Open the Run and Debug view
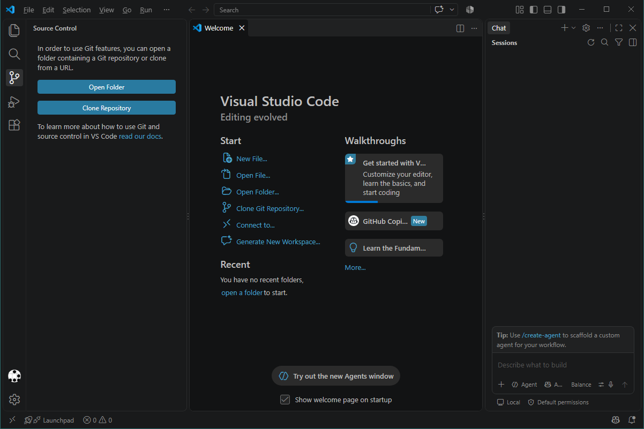This screenshot has width=644, height=429. click(14, 101)
